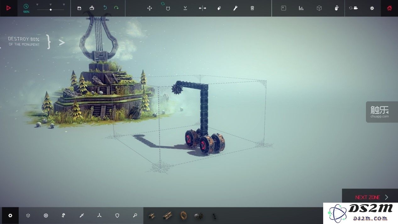Start the simulation with the Play button
This screenshot has height=224, width=398.
coord(8,8)
